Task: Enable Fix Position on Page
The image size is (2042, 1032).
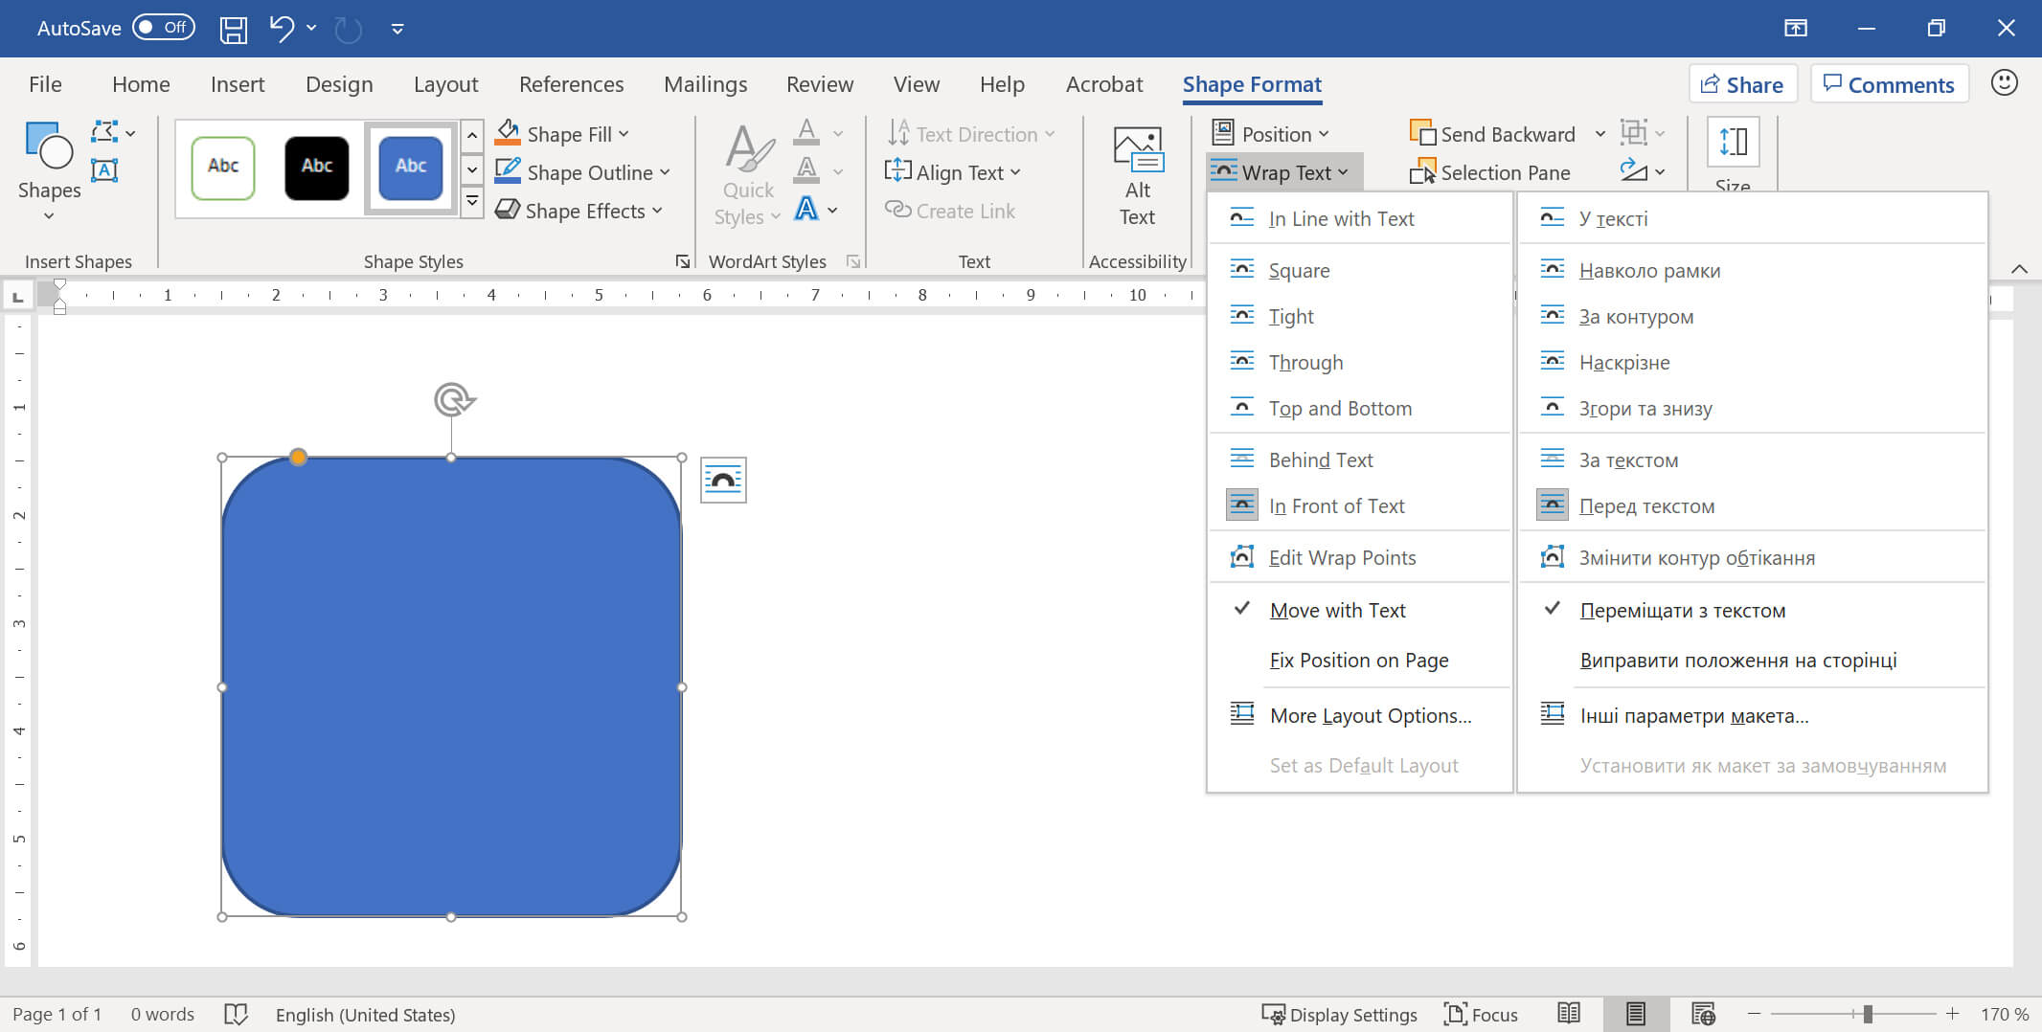Action: click(x=1358, y=660)
